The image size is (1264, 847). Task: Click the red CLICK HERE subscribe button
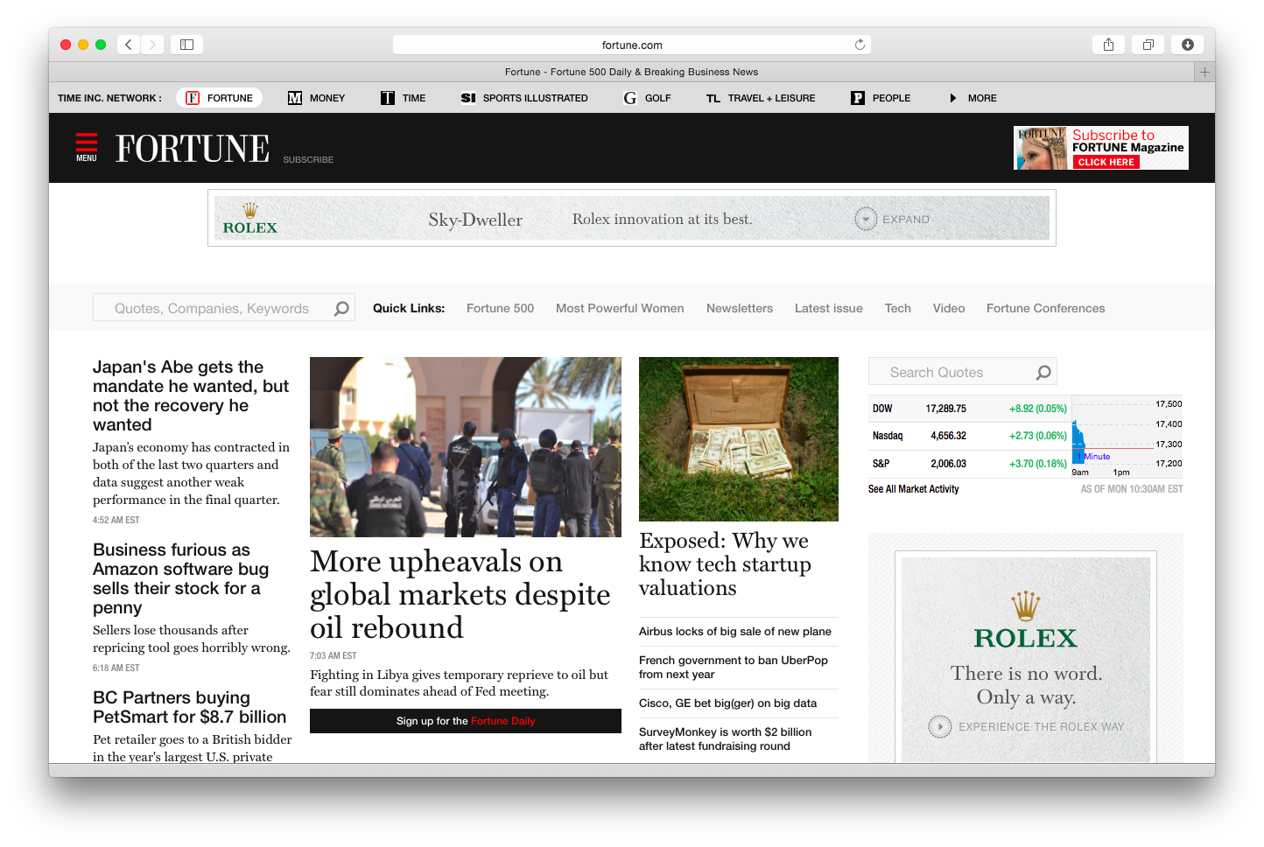[1106, 162]
